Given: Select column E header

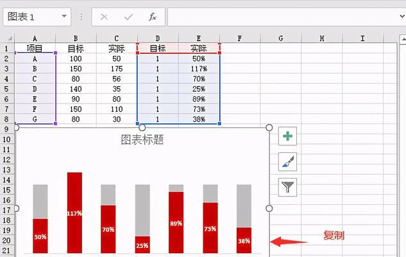Looking at the screenshot, I should [199, 39].
